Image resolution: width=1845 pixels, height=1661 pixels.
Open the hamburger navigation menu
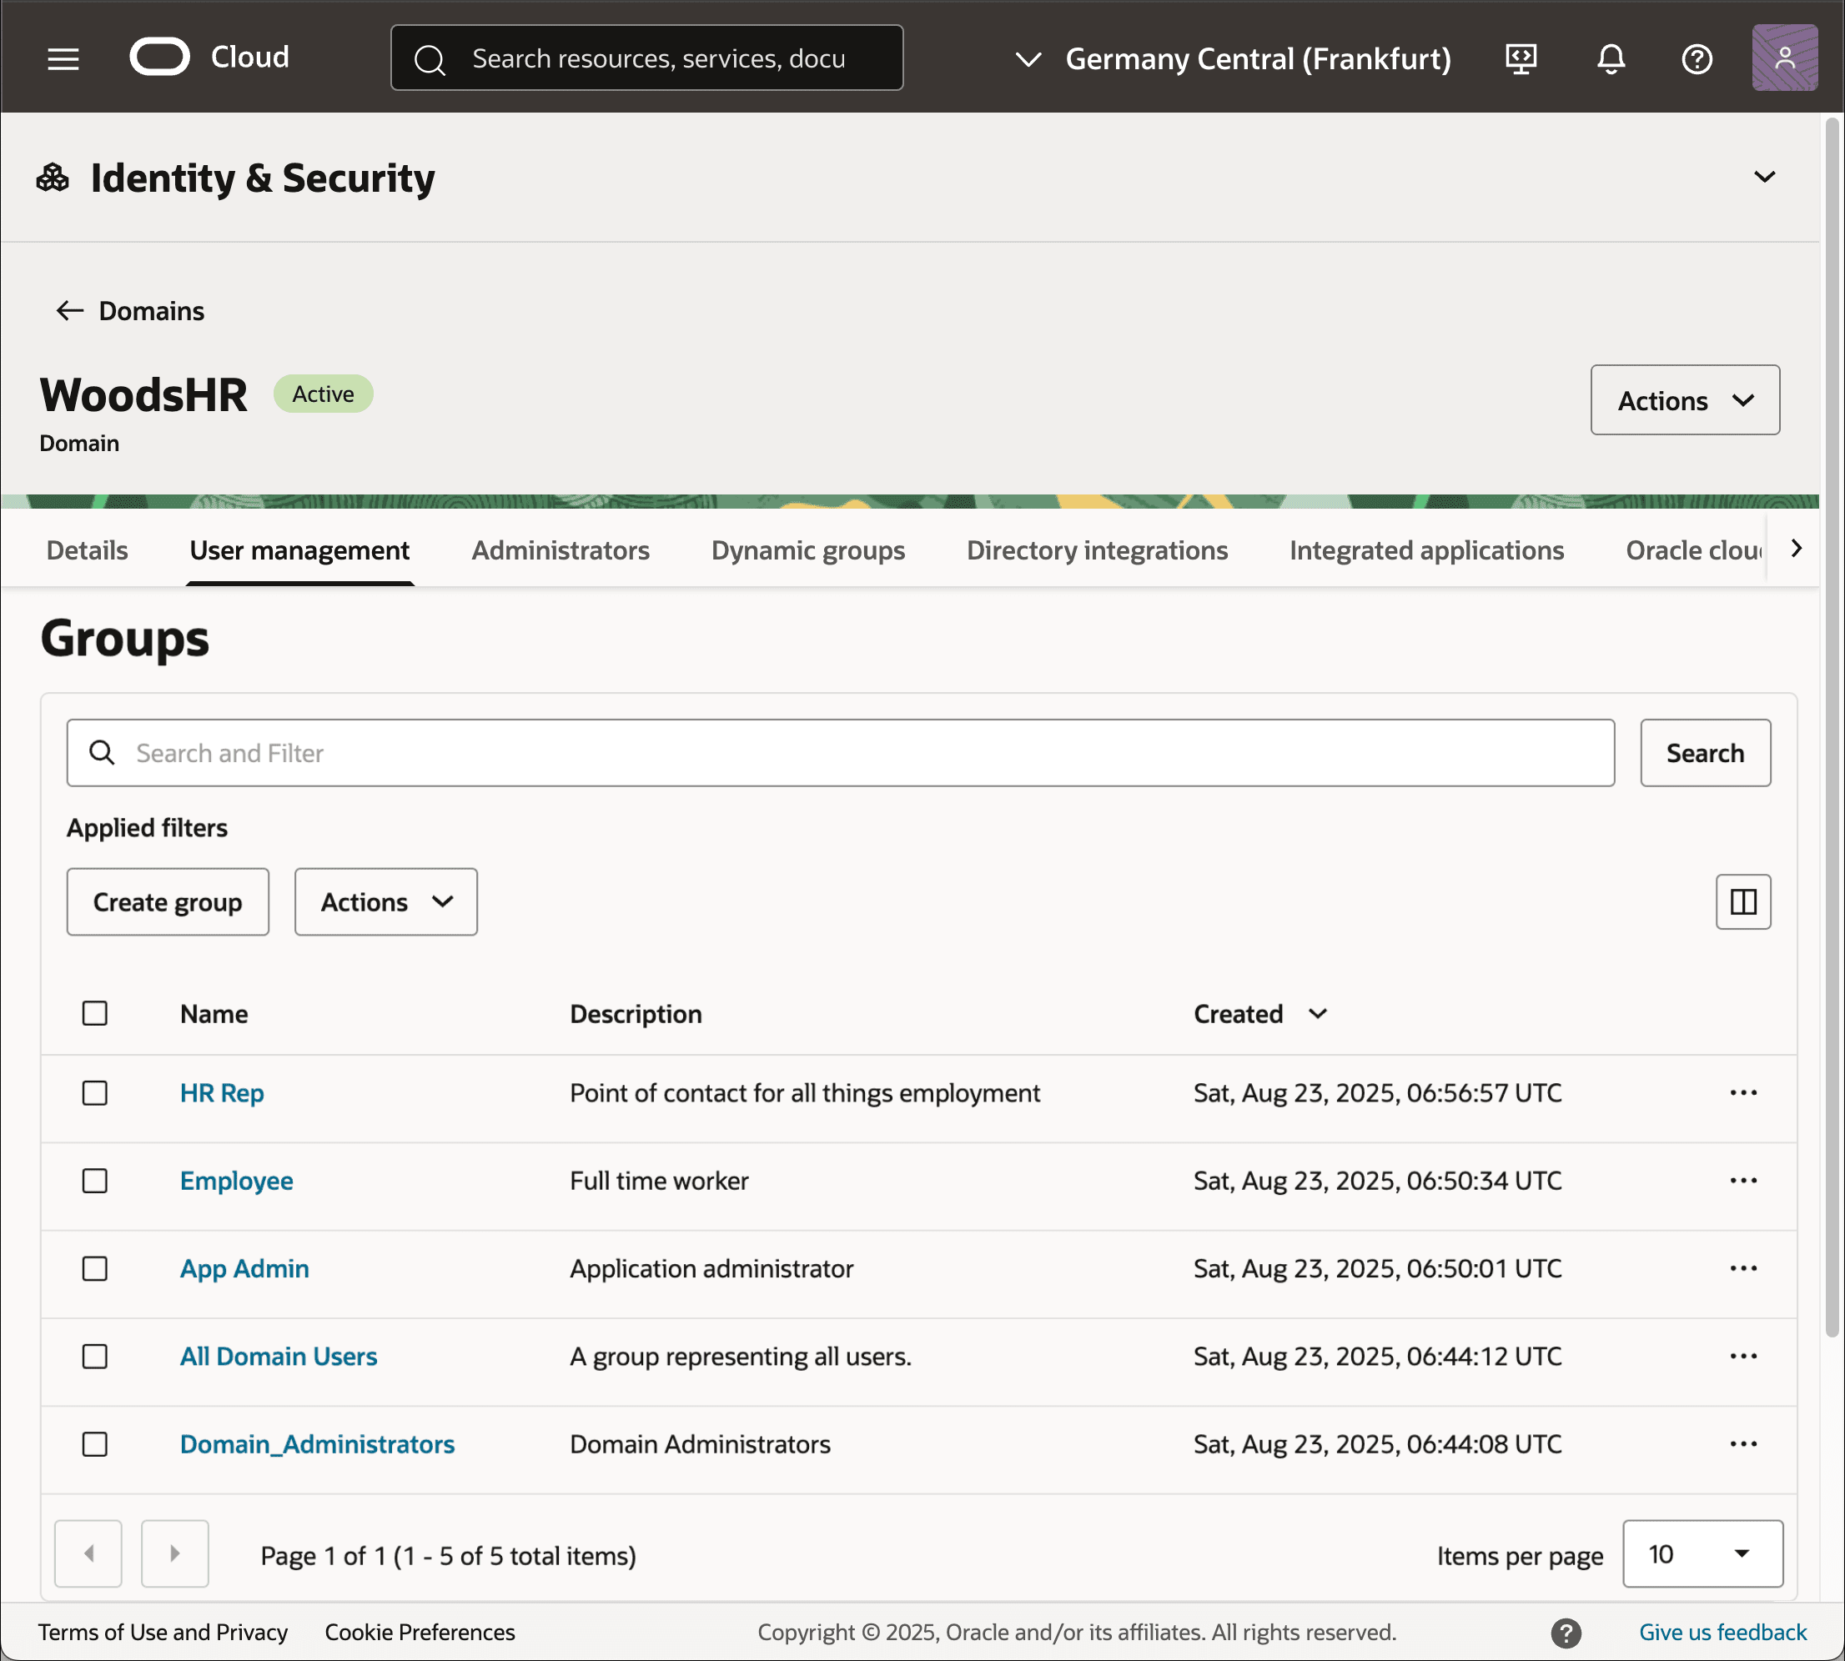[63, 59]
